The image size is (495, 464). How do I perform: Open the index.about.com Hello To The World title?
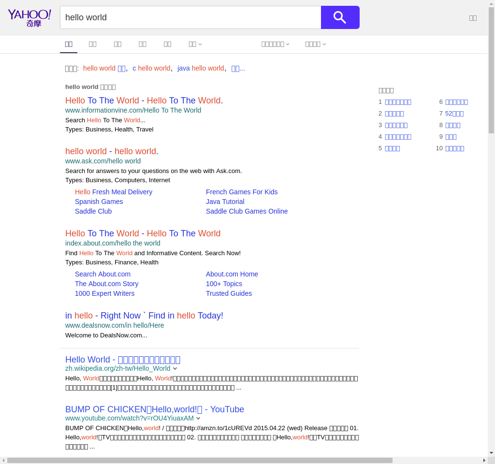(143, 233)
